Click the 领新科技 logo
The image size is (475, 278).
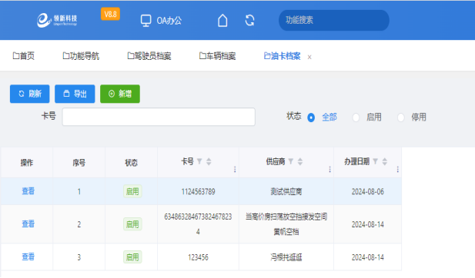[x=57, y=20]
